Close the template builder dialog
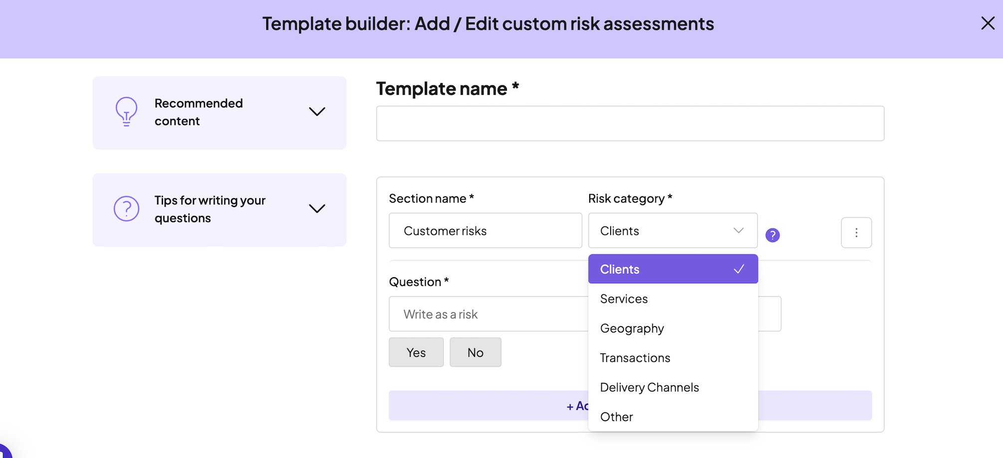Screen dimensions: 1003x458 click(x=988, y=23)
